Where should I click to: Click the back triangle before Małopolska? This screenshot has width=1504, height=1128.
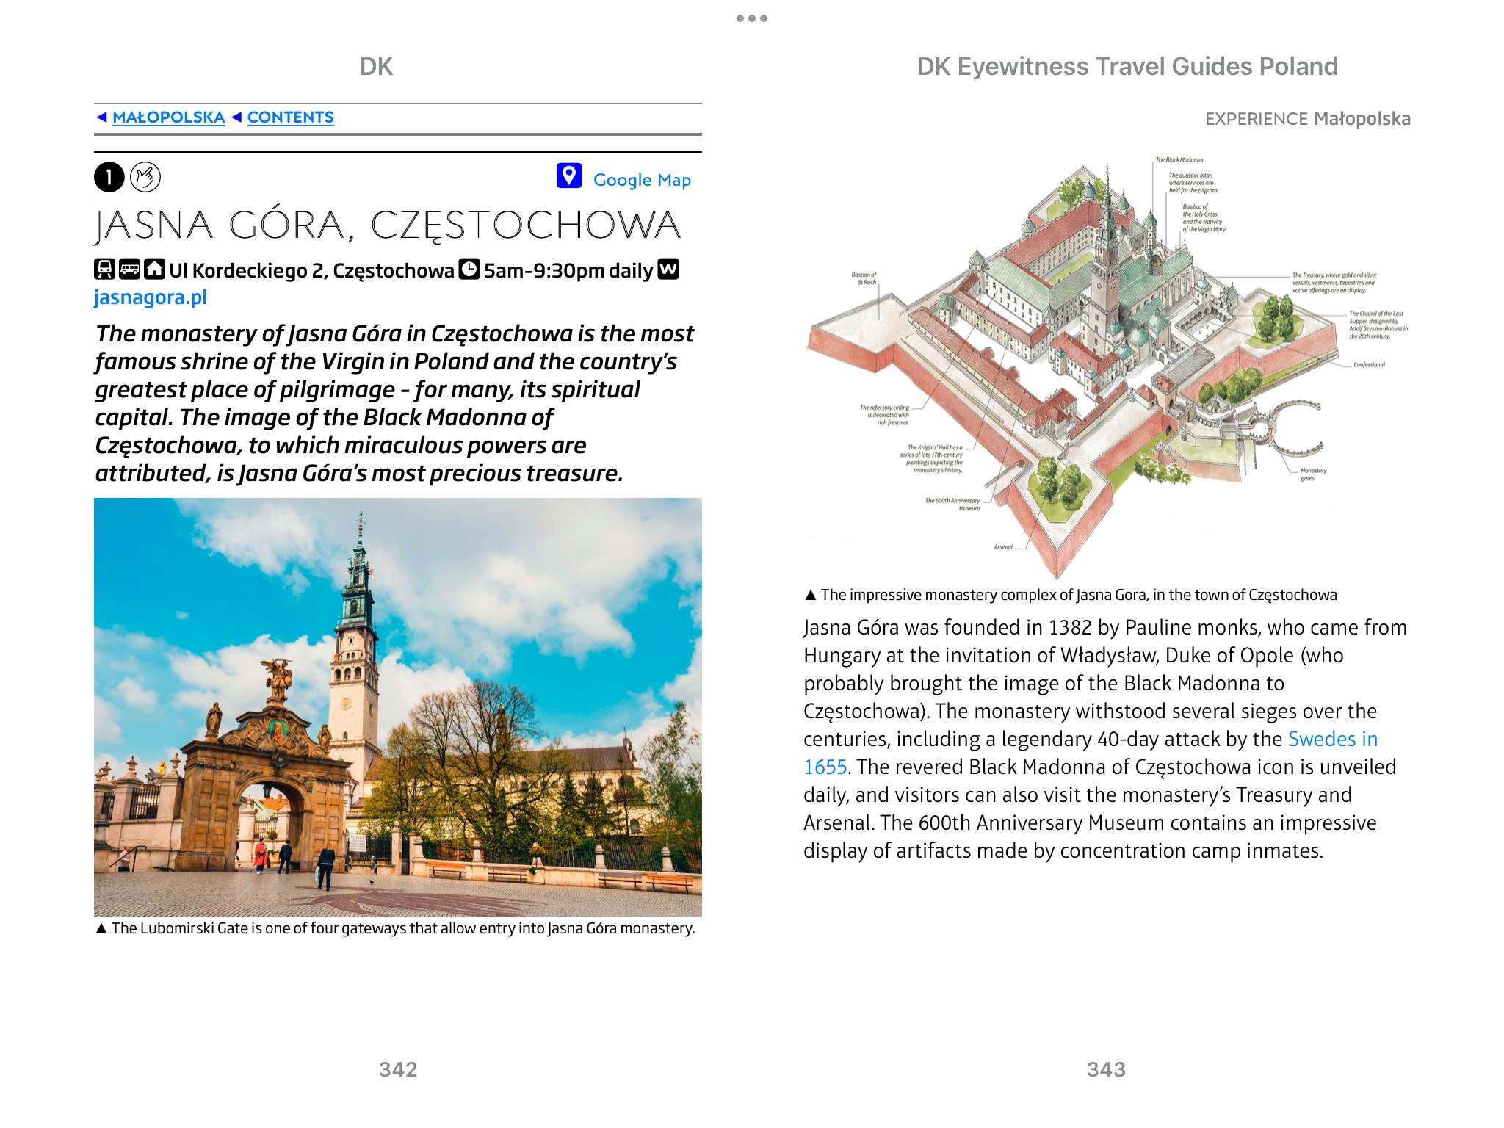(102, 117)
